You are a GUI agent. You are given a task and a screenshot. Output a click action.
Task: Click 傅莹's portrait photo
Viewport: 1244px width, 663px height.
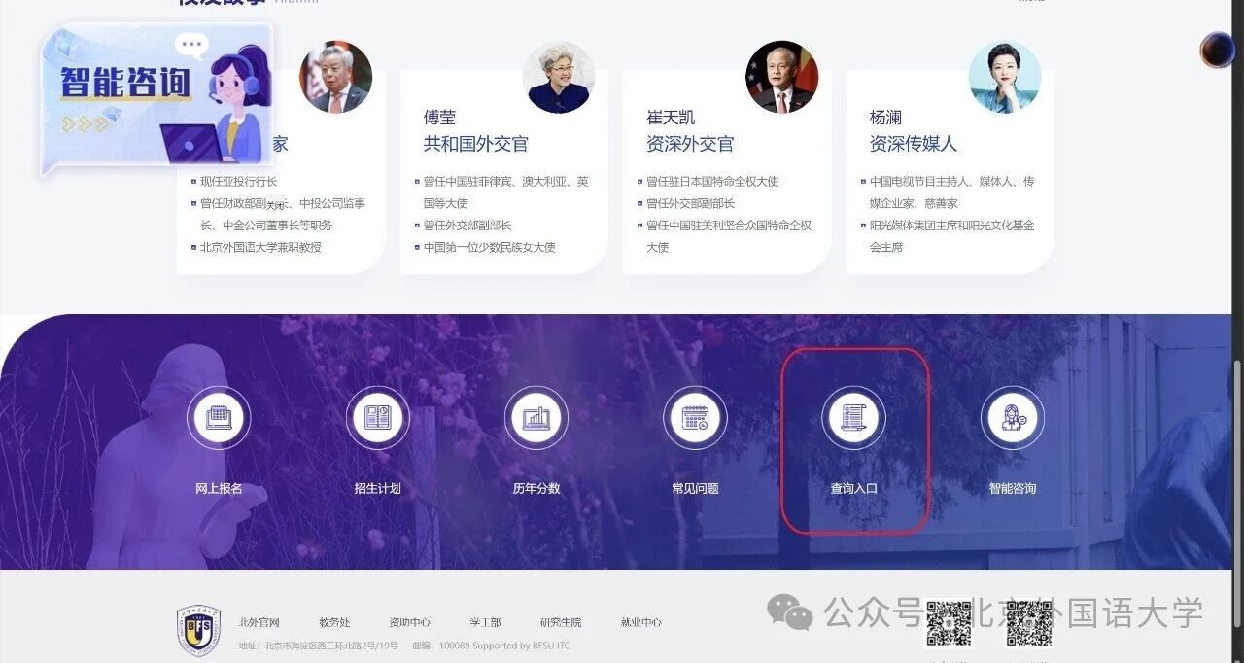(559, 77)
